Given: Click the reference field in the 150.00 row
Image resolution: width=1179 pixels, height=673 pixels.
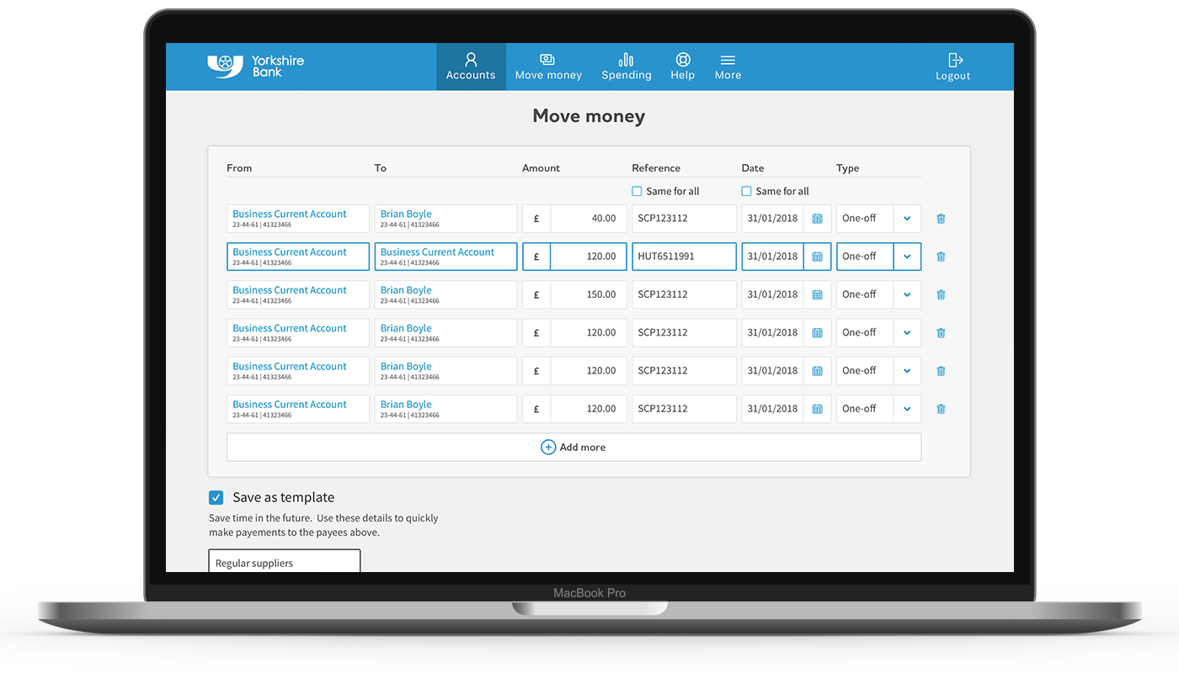Looking at the screenshot, I should 684,294.
